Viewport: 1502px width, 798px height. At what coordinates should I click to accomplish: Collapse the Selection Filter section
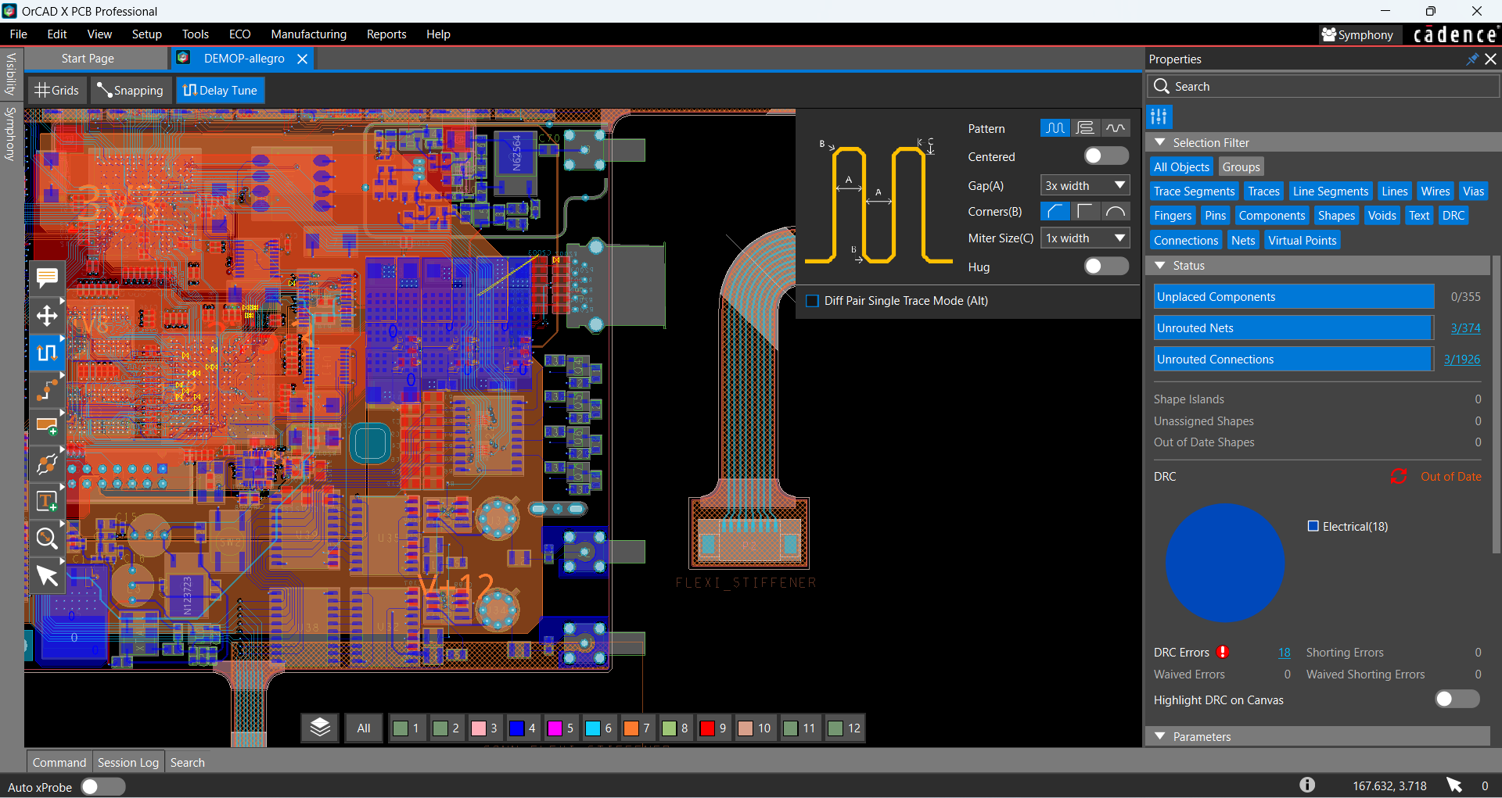pos(1161,142)
